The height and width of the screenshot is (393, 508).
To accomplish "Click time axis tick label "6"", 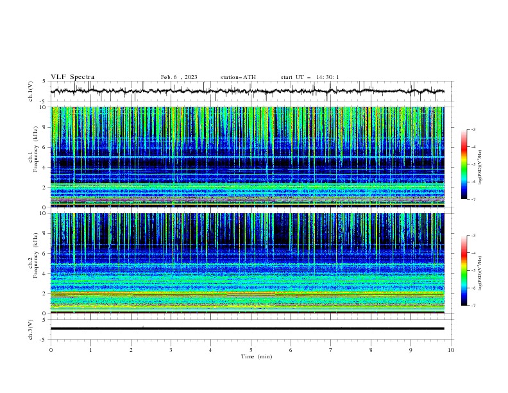I will coord(291,350).
